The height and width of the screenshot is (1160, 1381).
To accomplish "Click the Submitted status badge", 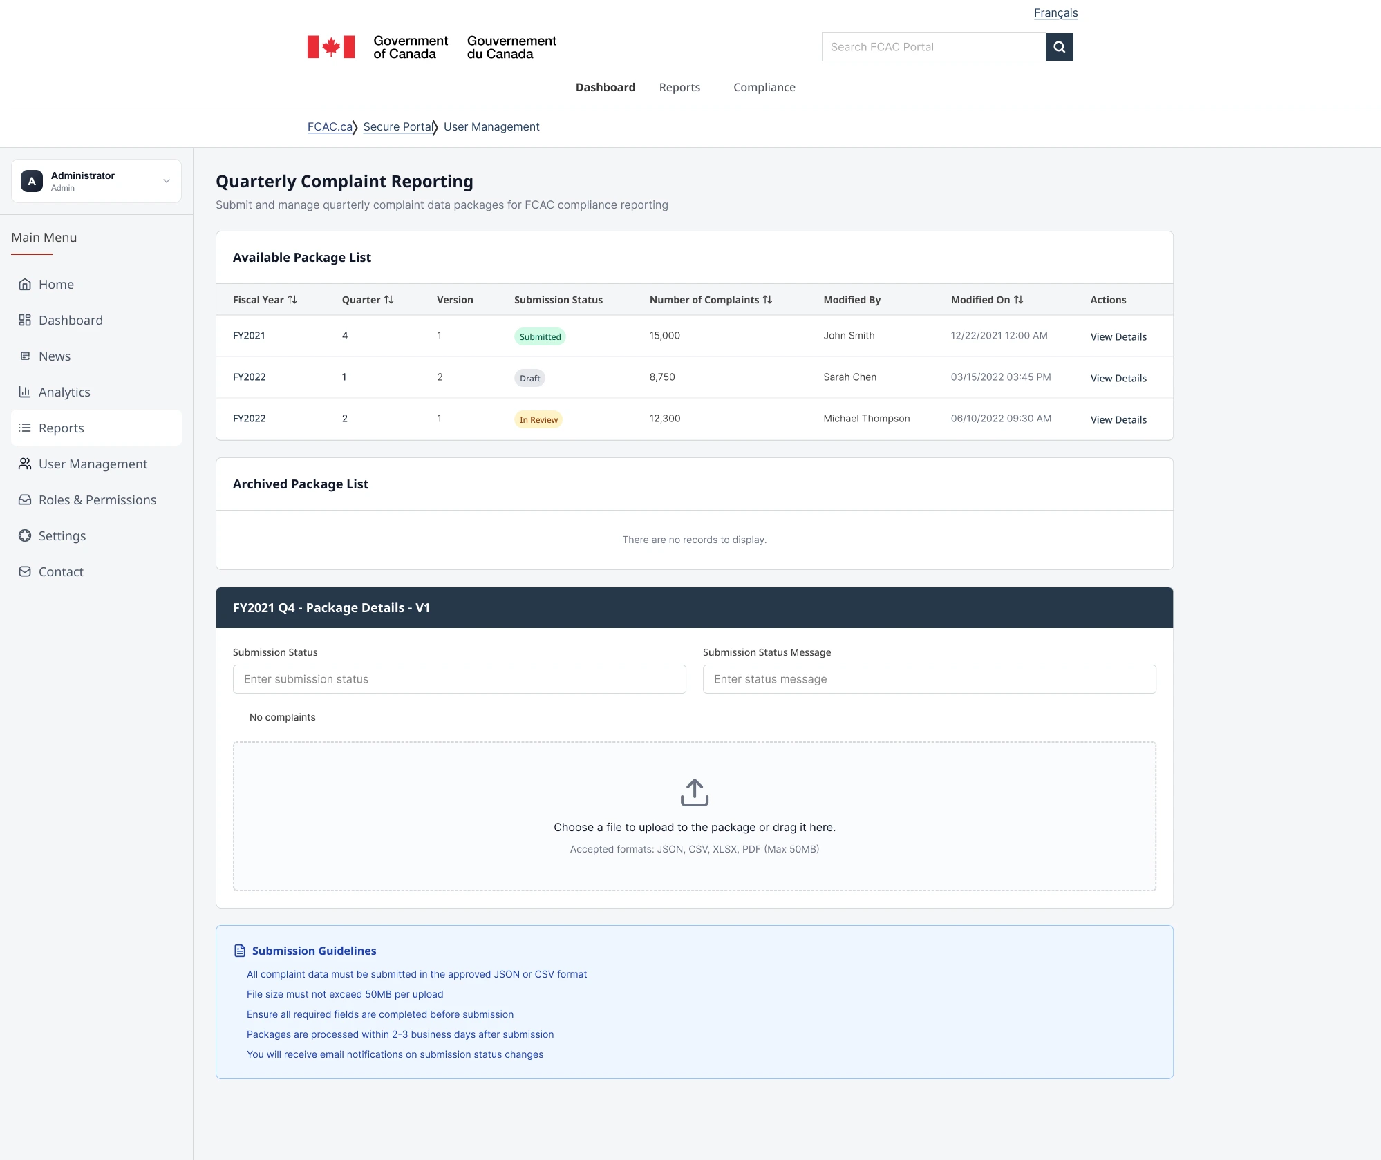I will point(540,336).
